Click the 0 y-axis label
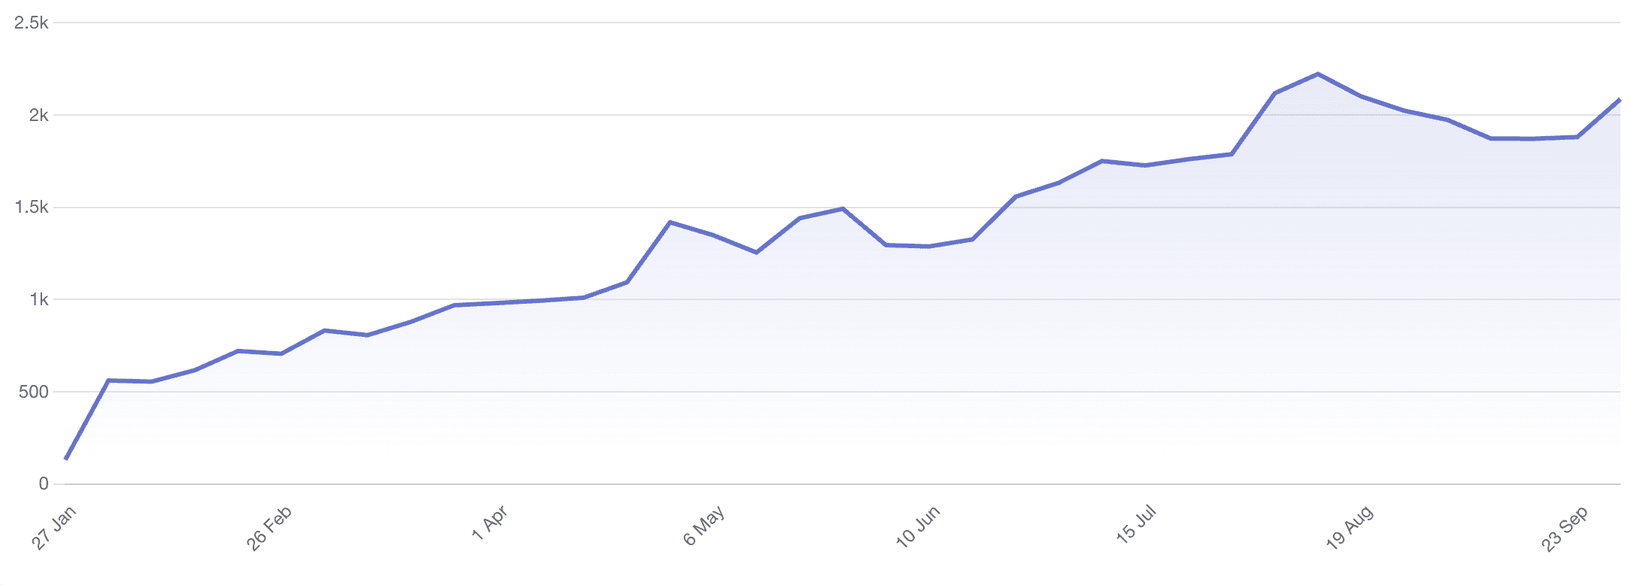This screenshot has height=585, width=1631. (44, 483)
